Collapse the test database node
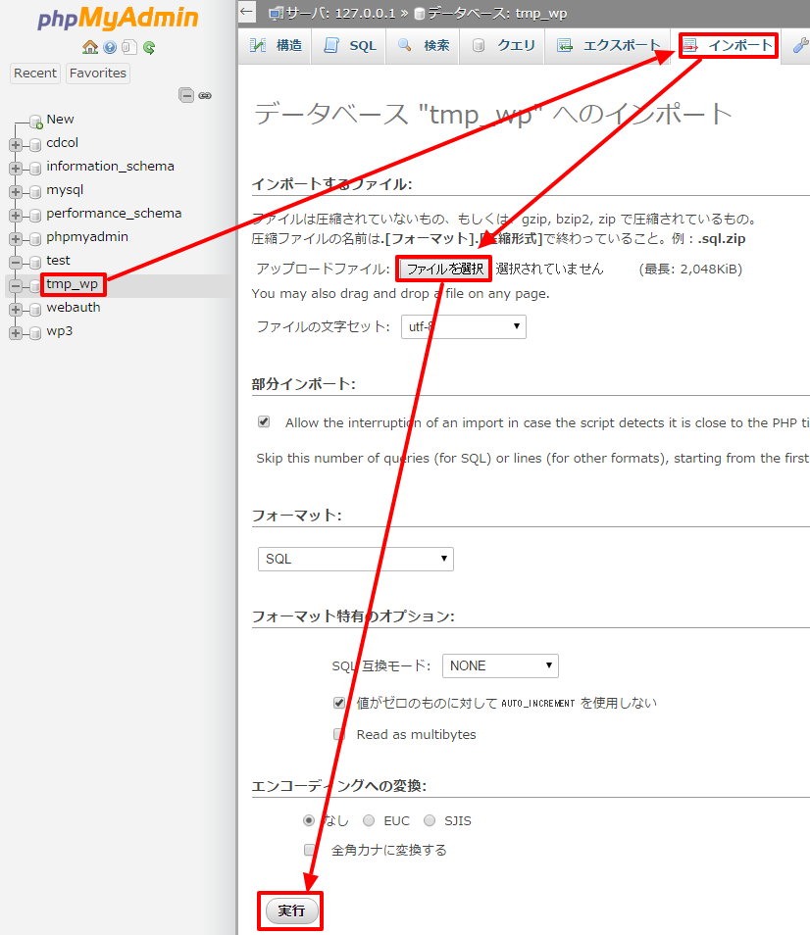This screenshot has height=935, width=810. [x=16, y=263]
